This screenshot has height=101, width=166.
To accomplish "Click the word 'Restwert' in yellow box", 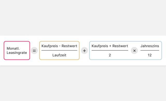I will [x=69, y=46].
